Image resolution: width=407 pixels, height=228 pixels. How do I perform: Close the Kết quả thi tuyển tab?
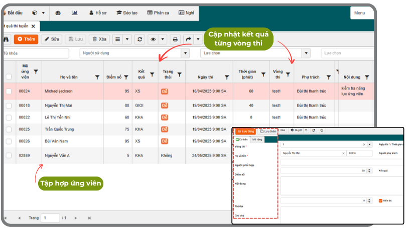(33, 26)
